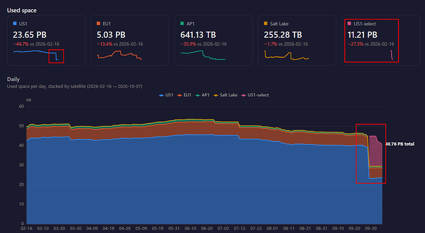Click the pink US1-select color square in the card
The height and width of the screenshot is (233, 425).
click(x=349, y=23)
